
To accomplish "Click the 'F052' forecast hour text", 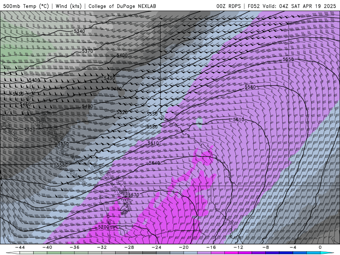I will (x=254, y=6).
